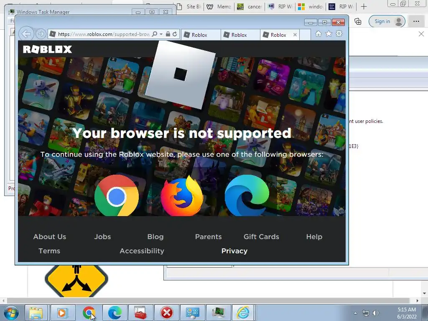Screen dimensions: 428x321
Task: Click the Internet Explorer Home icon
Action: 318,33
